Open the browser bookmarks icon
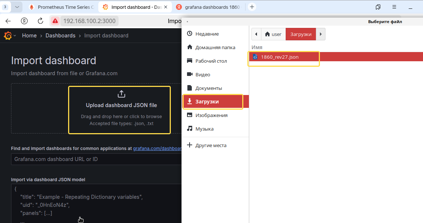This screenshot has width=423, height=223. tap(378, 7)
